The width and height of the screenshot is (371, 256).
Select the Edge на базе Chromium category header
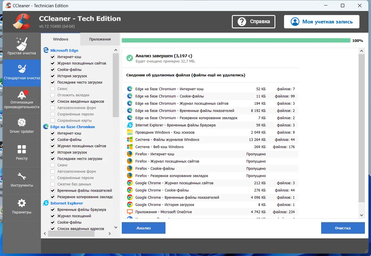tap(72, 127)
